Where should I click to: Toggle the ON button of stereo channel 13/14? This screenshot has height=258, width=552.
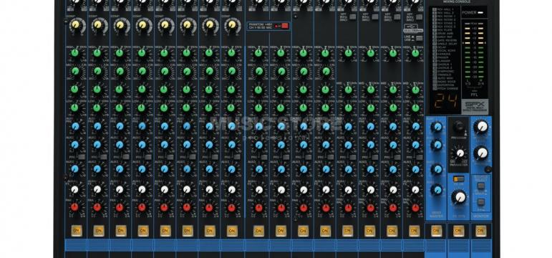click(x=347, y=231)
